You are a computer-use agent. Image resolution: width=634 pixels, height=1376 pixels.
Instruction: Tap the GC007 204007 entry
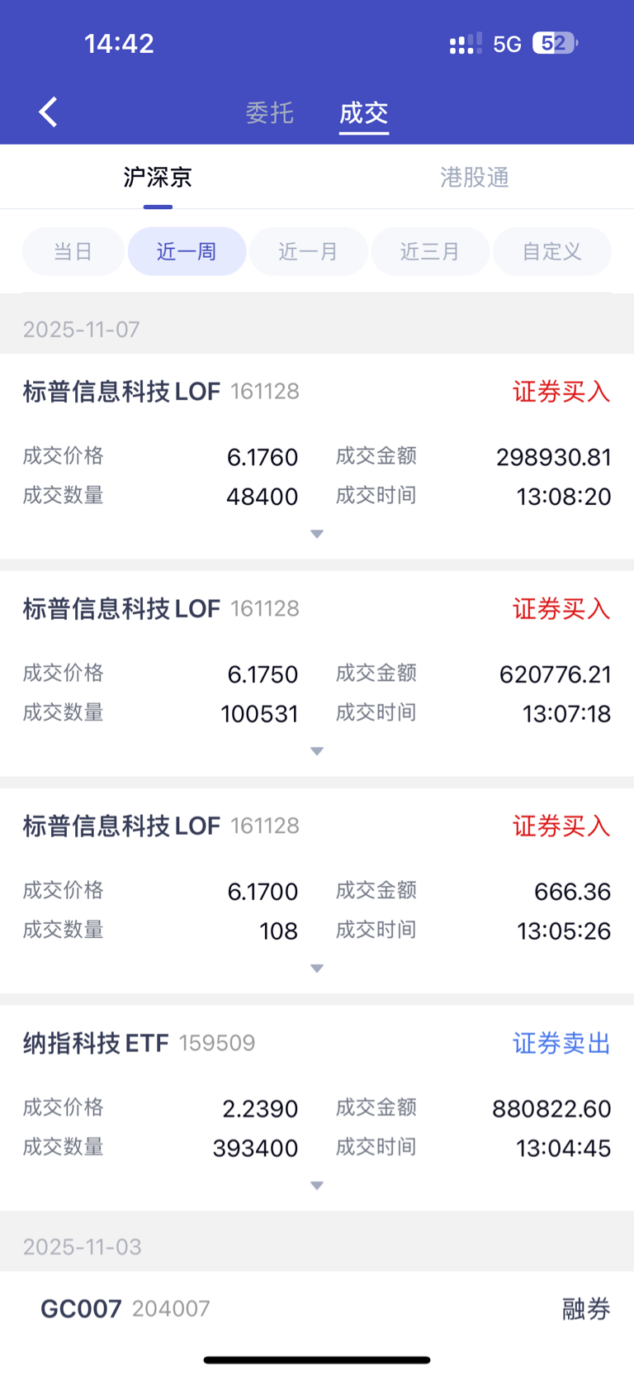coord(125,1309)
